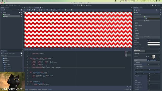The height and width of the screenshot is (91, 162).
Task: Lock the selected node with the padlock icon
Action: [x=51, y=10]
